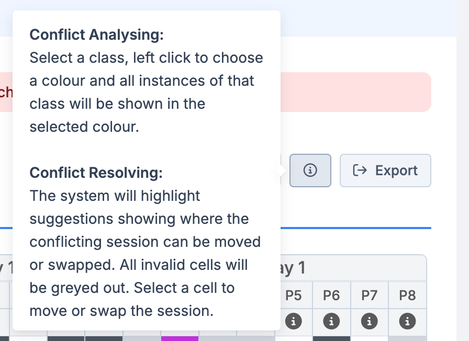Image resolution: width=469 pixels, height=341 pixels.
Task: Click the blue divider line below Export
Action: point(356,228)
